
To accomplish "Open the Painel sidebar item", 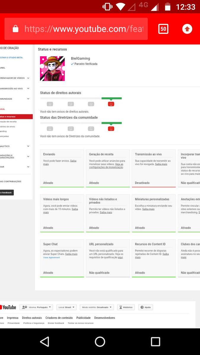I will click(x=3, y=68).
